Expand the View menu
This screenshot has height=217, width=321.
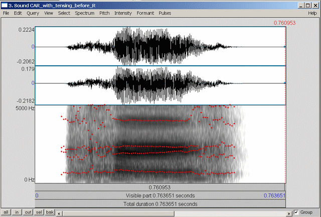coord(49,13)
